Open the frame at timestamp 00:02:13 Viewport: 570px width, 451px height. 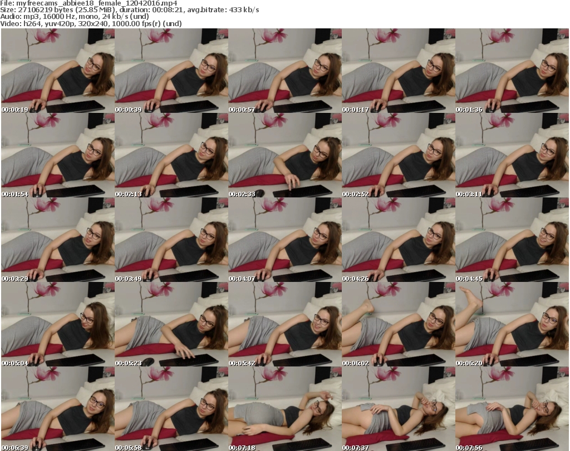(171, 155)
